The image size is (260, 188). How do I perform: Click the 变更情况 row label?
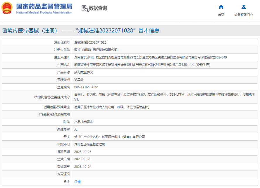(x=63, y=174)
